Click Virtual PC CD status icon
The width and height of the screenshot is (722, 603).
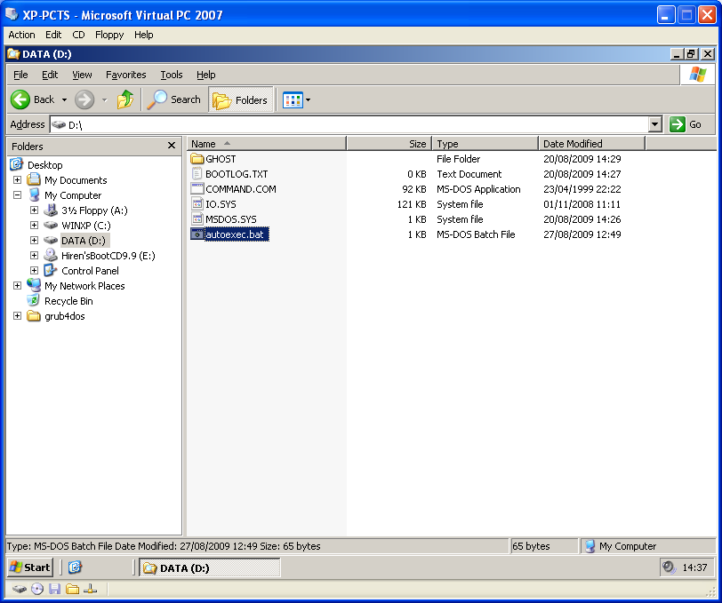(x=37, y=589)
